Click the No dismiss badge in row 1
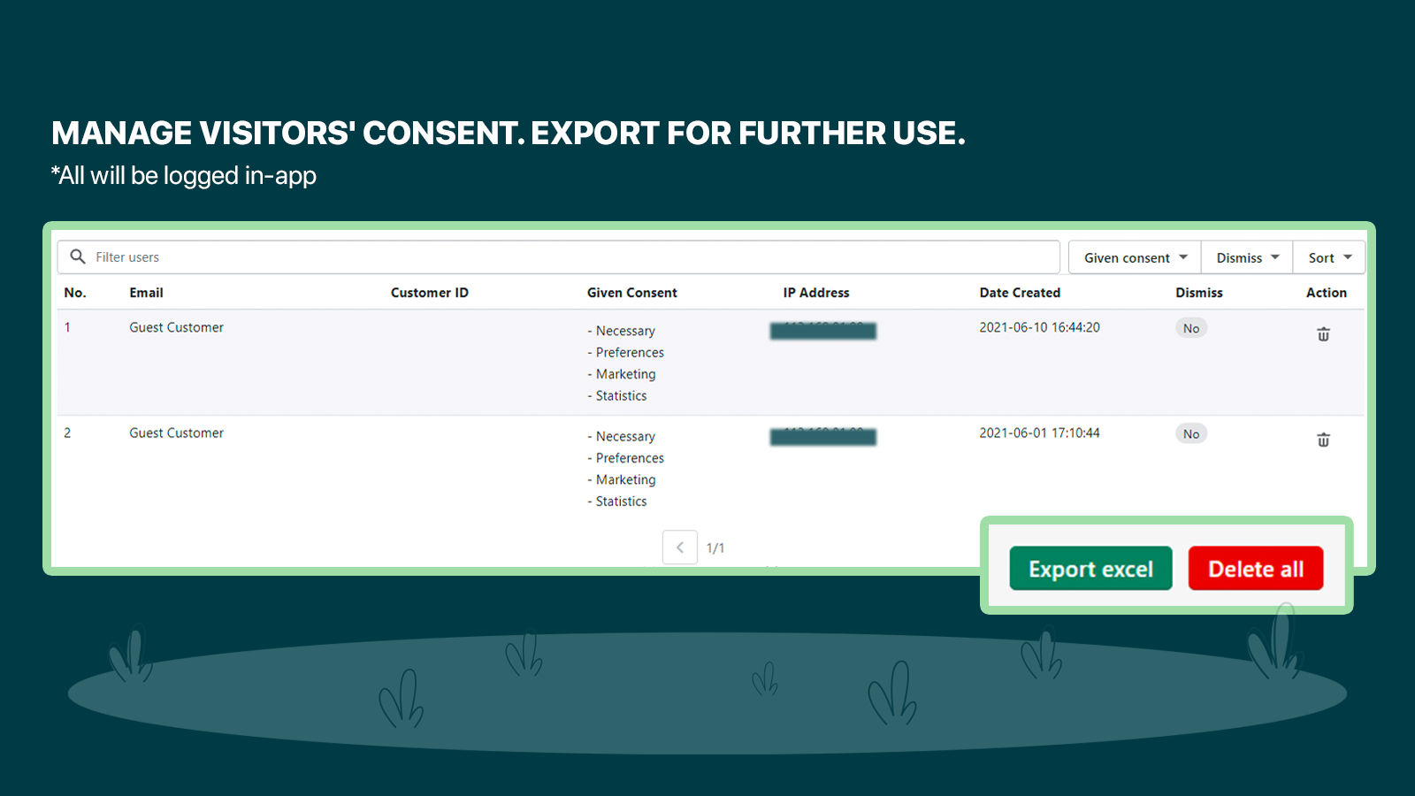 [x=1191, y=328]
